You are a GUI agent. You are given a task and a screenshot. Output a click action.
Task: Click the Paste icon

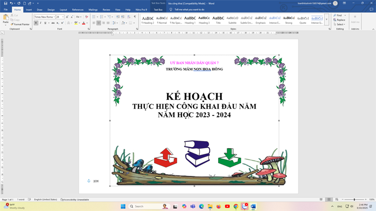coord(6,18)
